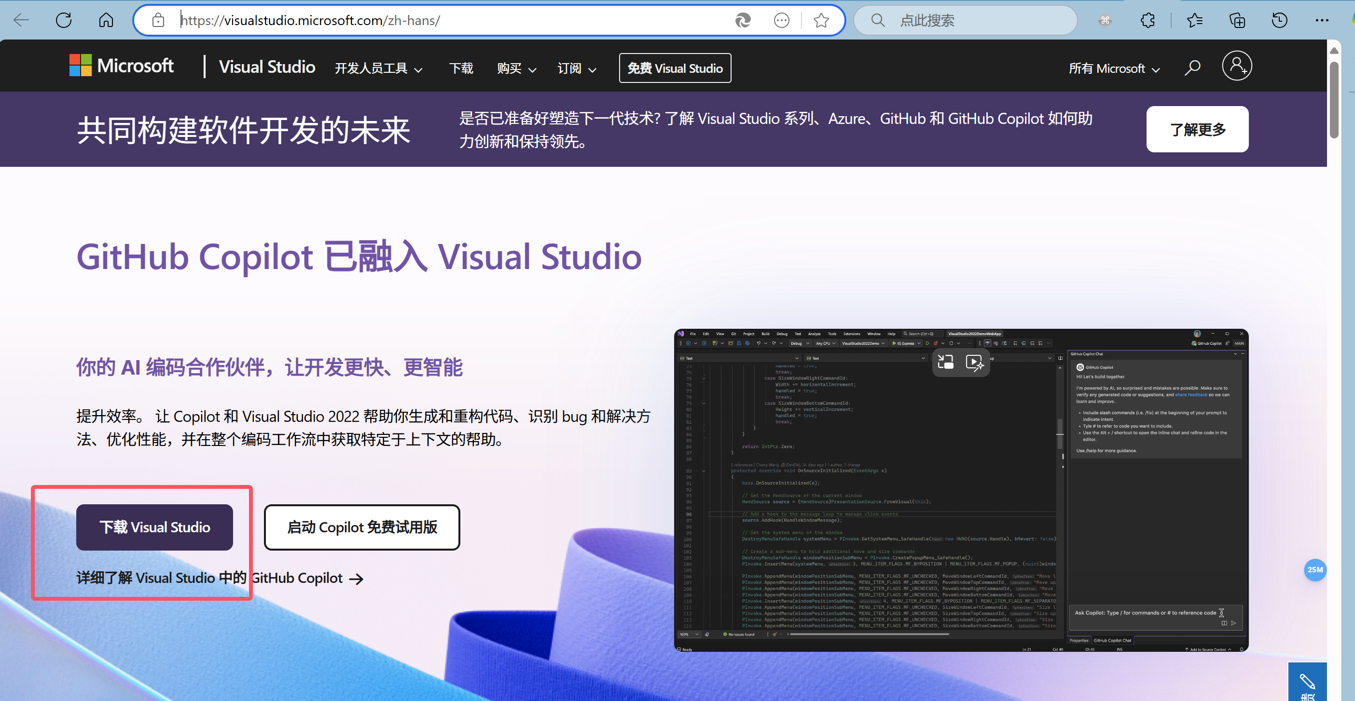Click the 下载 Visual Studio button
1355x701 pixels.
(x=154, y=527)
